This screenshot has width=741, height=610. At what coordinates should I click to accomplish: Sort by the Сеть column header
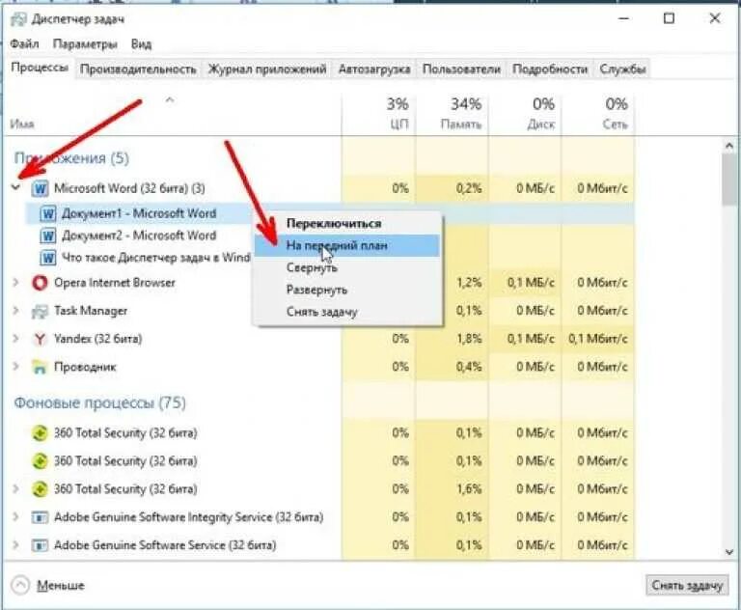[598, 114]
